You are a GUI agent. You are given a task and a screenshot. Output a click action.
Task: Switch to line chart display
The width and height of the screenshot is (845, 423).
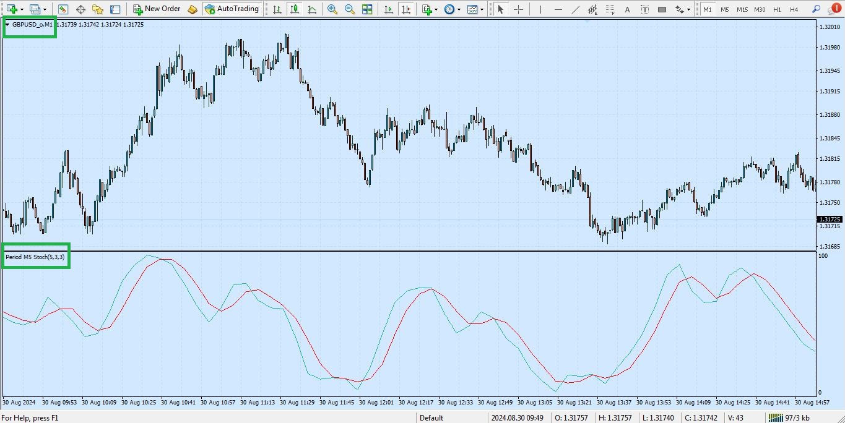(311, 9)
